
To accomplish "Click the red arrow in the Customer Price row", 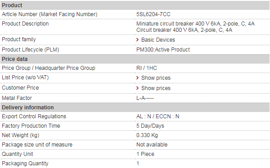I will 137,88.
